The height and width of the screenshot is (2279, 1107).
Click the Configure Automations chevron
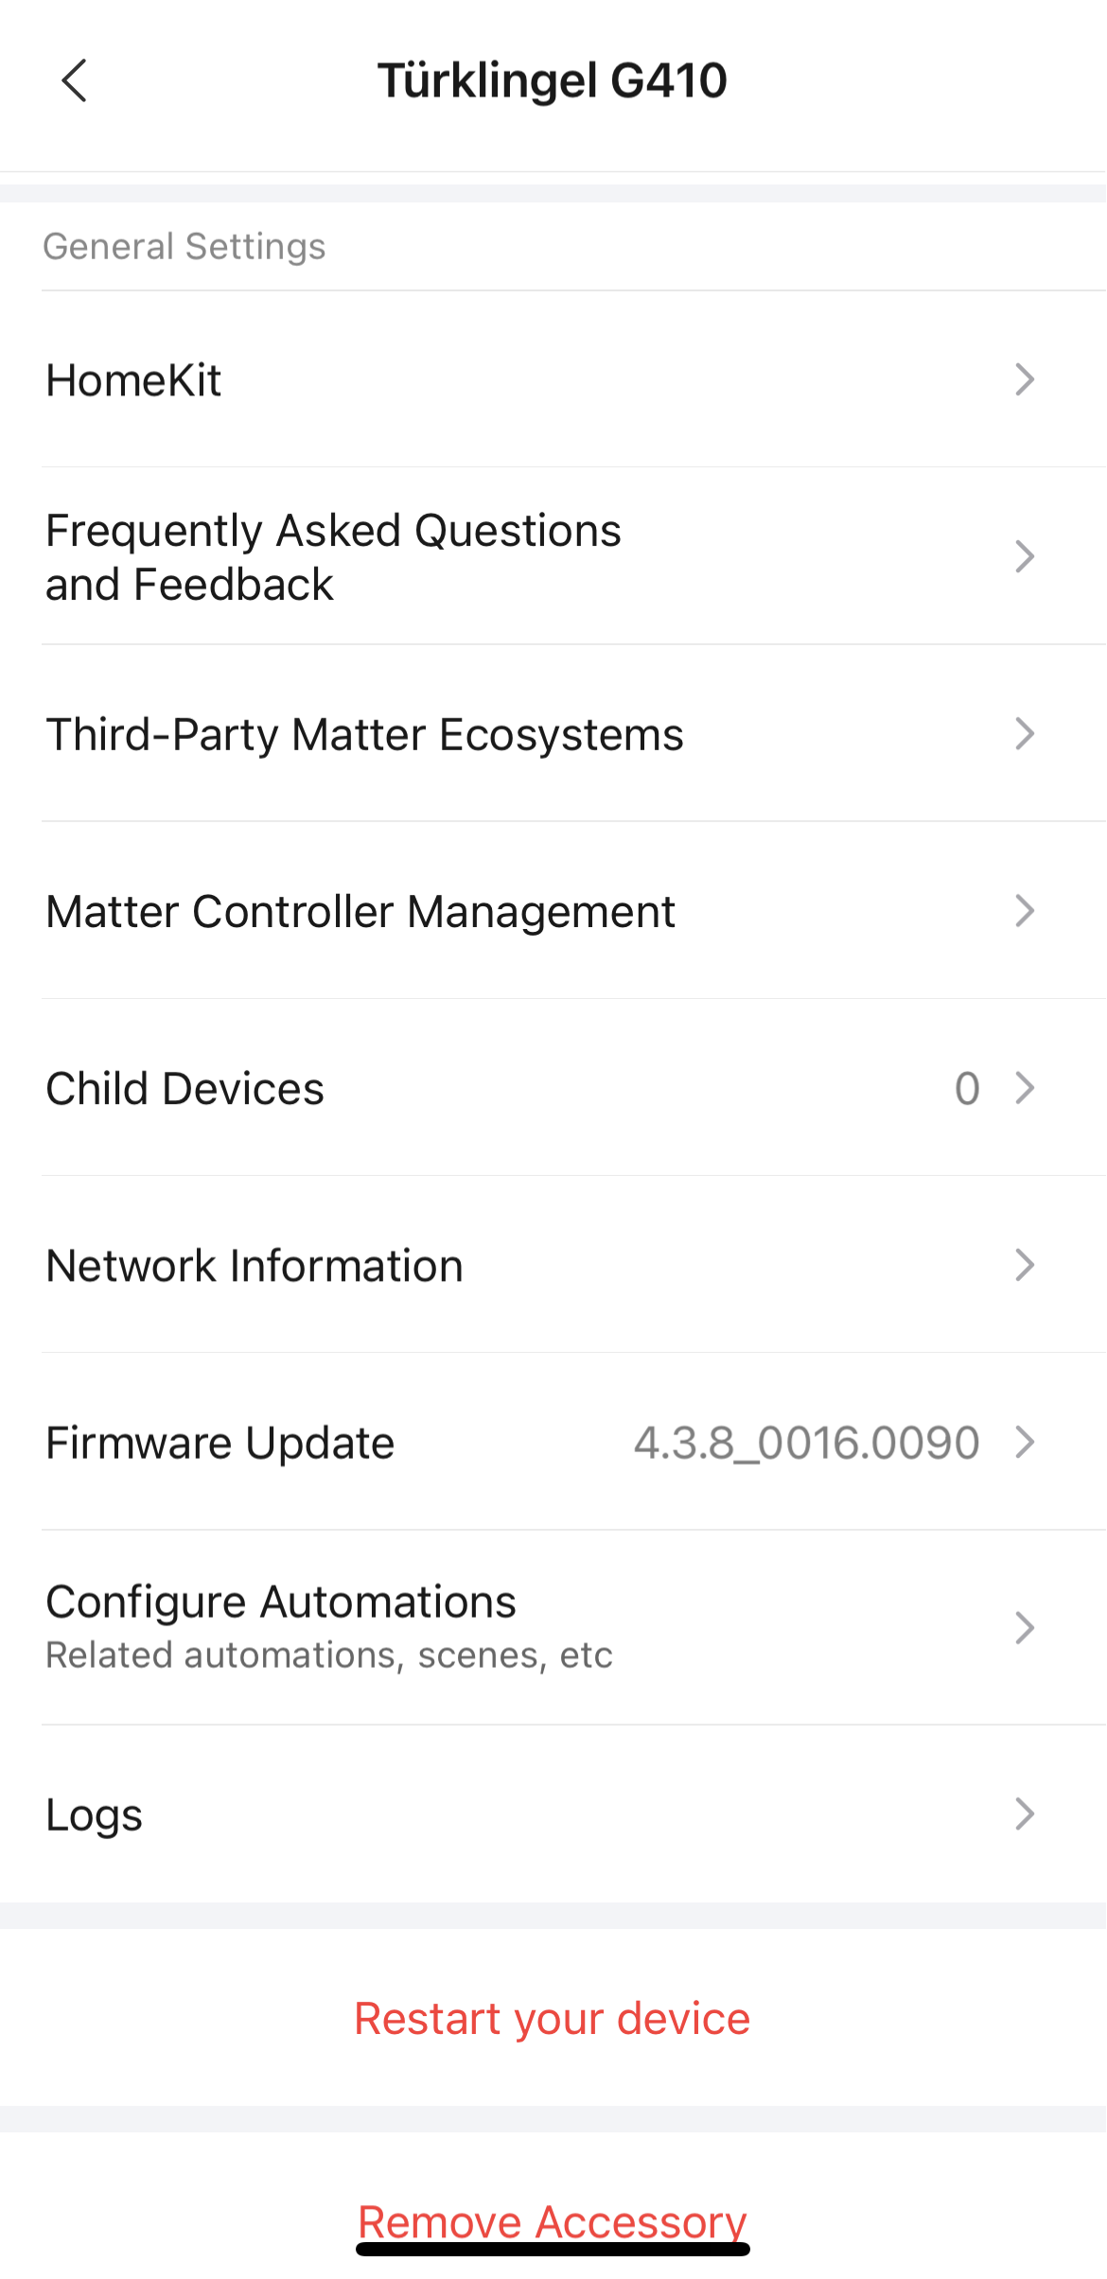pyautogui.click(x=1024, y=1628)
